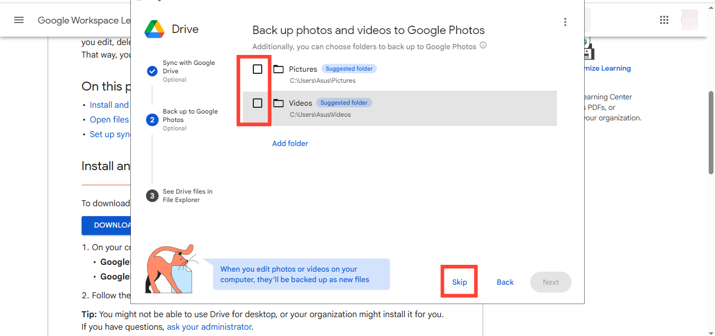The width and height of the screenshot is (715, 336).
Task: Check the Pictures folder checkbox
Action: (258, 69)
